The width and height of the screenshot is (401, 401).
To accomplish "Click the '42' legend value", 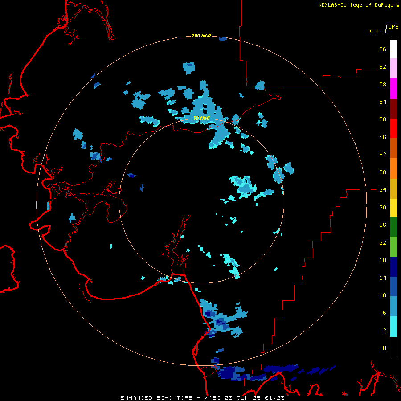I will tap(383, 155).
